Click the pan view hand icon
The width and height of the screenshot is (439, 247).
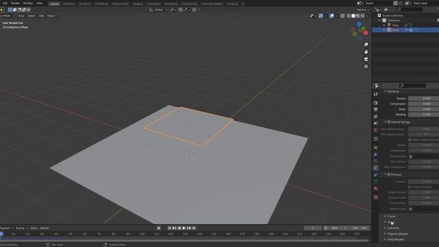point(366,52)
